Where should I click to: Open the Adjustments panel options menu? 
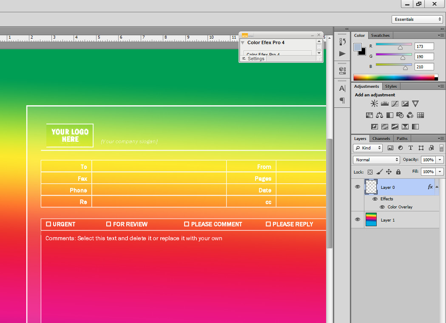(x=441, y=86)
